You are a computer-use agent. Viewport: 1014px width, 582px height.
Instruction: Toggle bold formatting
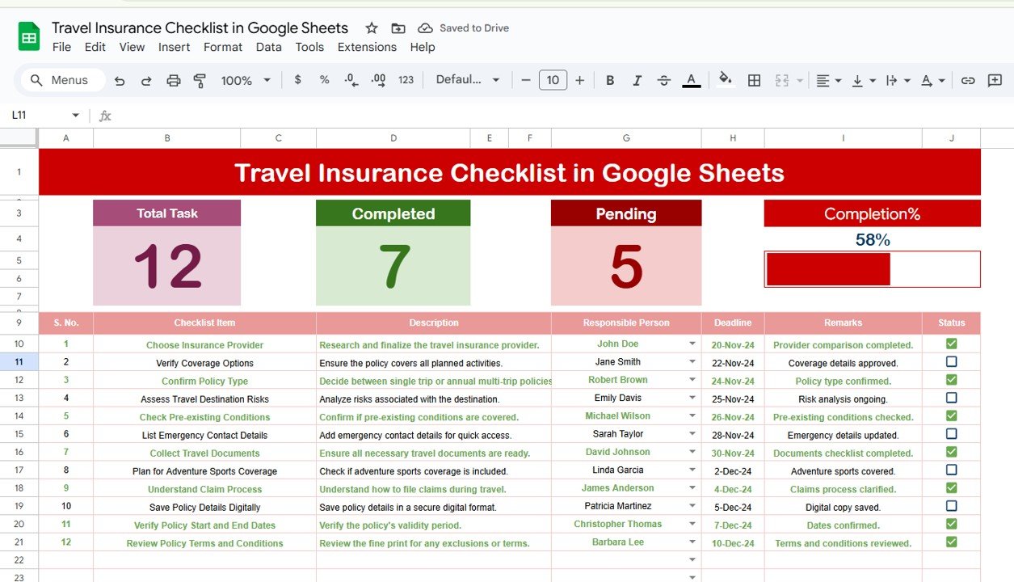tap(610, 80)
